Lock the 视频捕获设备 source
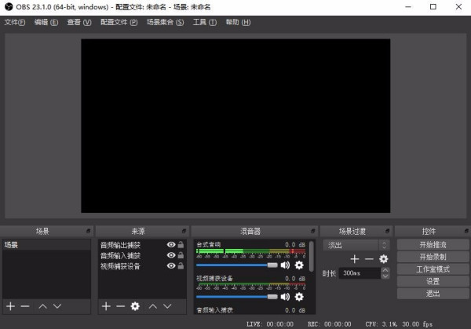The image size is (471, 329). 181,265
